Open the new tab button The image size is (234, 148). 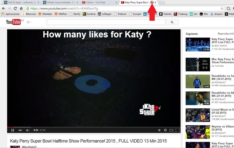click(x=162, y=2)
